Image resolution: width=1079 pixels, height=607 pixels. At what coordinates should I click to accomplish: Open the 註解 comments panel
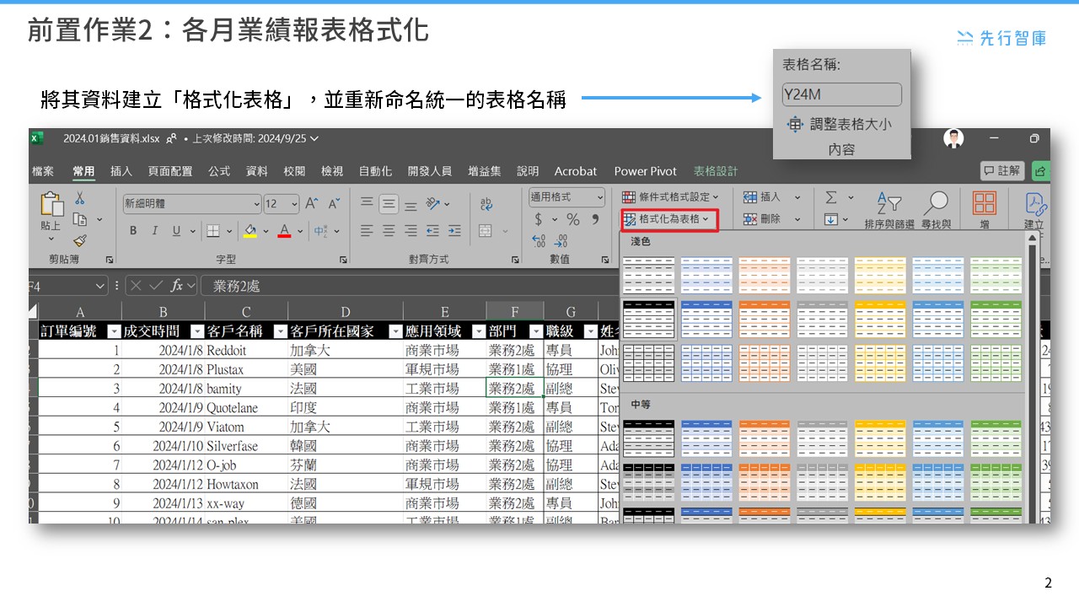[1003, 171]
